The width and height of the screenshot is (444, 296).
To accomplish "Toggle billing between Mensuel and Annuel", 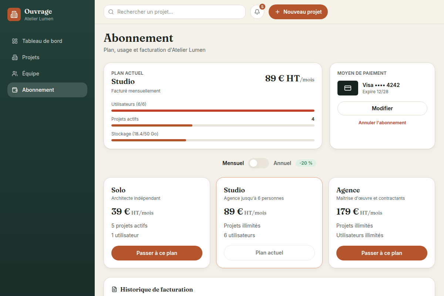I will 259,163.
